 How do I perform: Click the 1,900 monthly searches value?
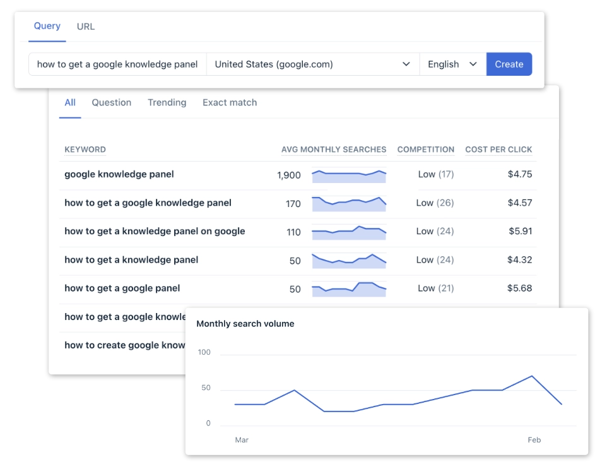pos(289,175)
